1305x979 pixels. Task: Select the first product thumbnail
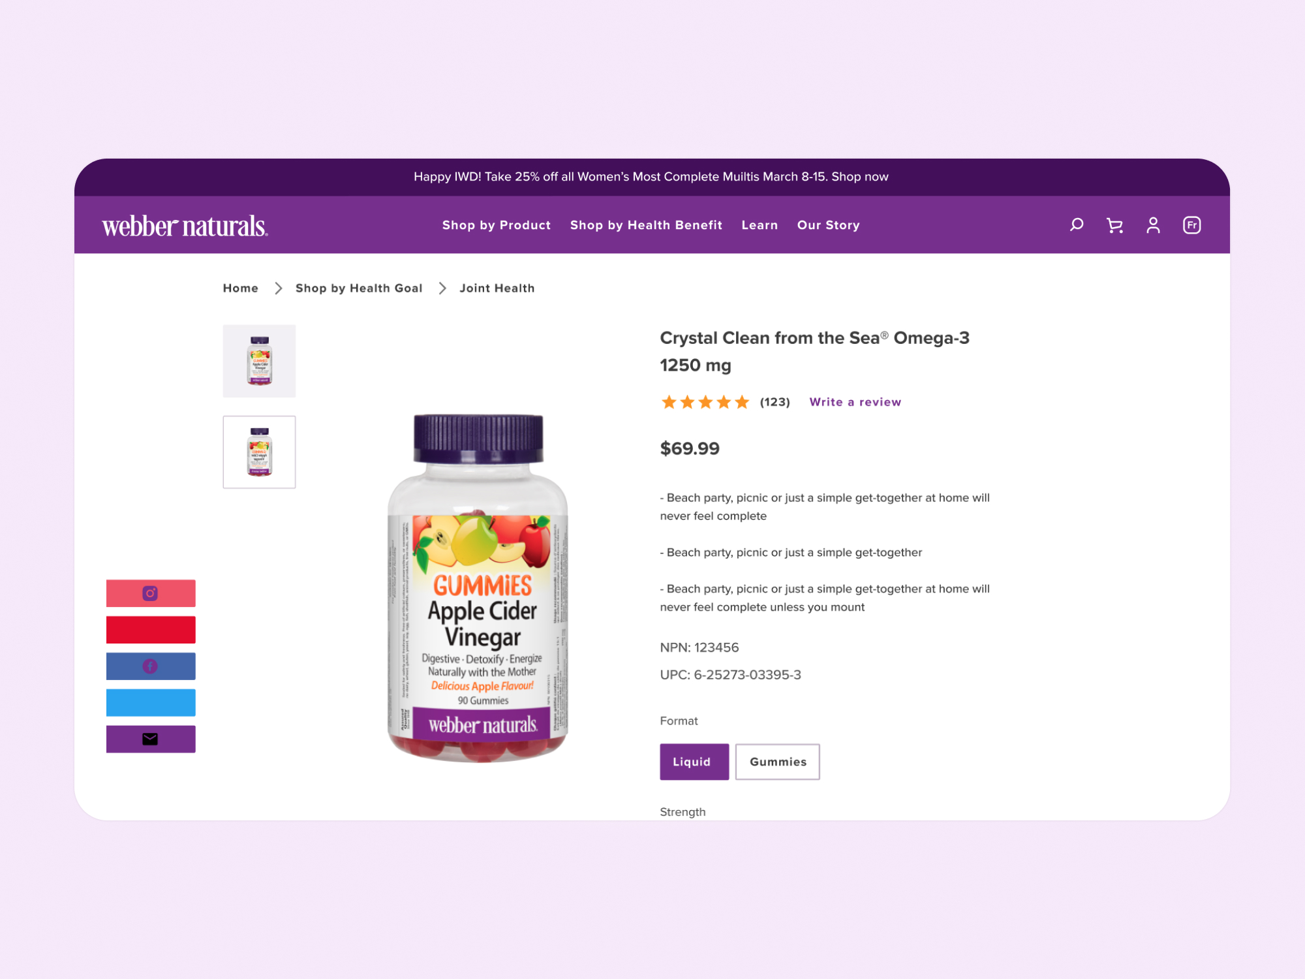(x=259, y=361)
